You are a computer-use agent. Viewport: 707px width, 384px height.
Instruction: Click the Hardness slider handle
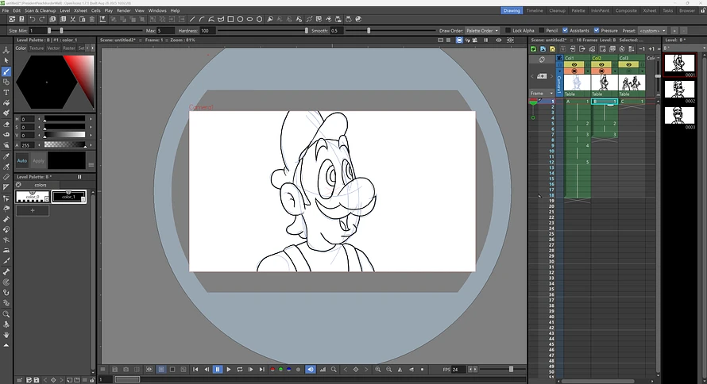[x=307, y=31]
